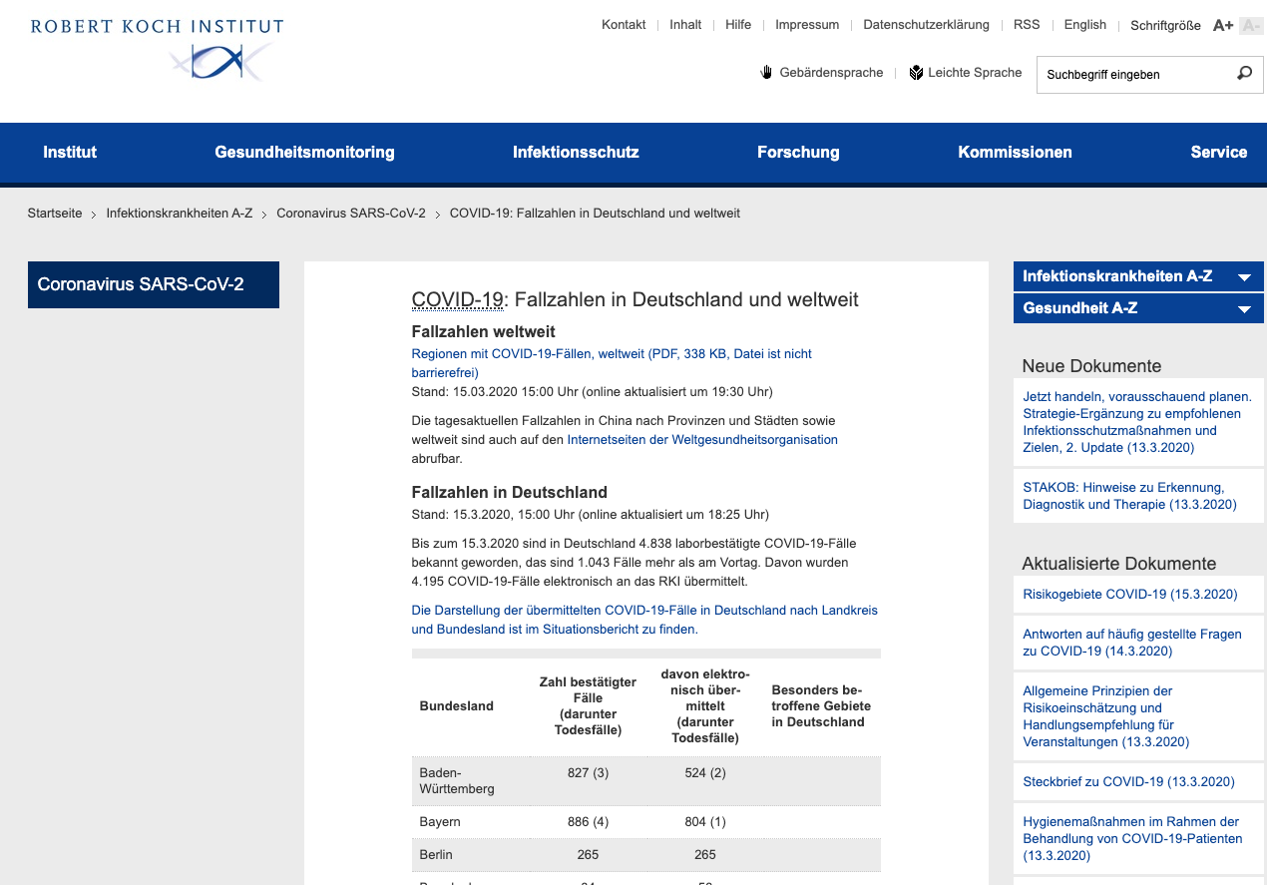1267x885 pixels.
Task: Open the Institut main menu
Action: click(70, 152)
